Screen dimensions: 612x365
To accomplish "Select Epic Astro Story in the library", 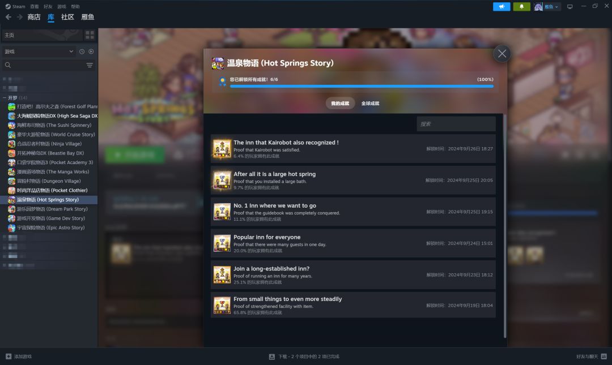I will pyautogui.click(x=50, y=227).
